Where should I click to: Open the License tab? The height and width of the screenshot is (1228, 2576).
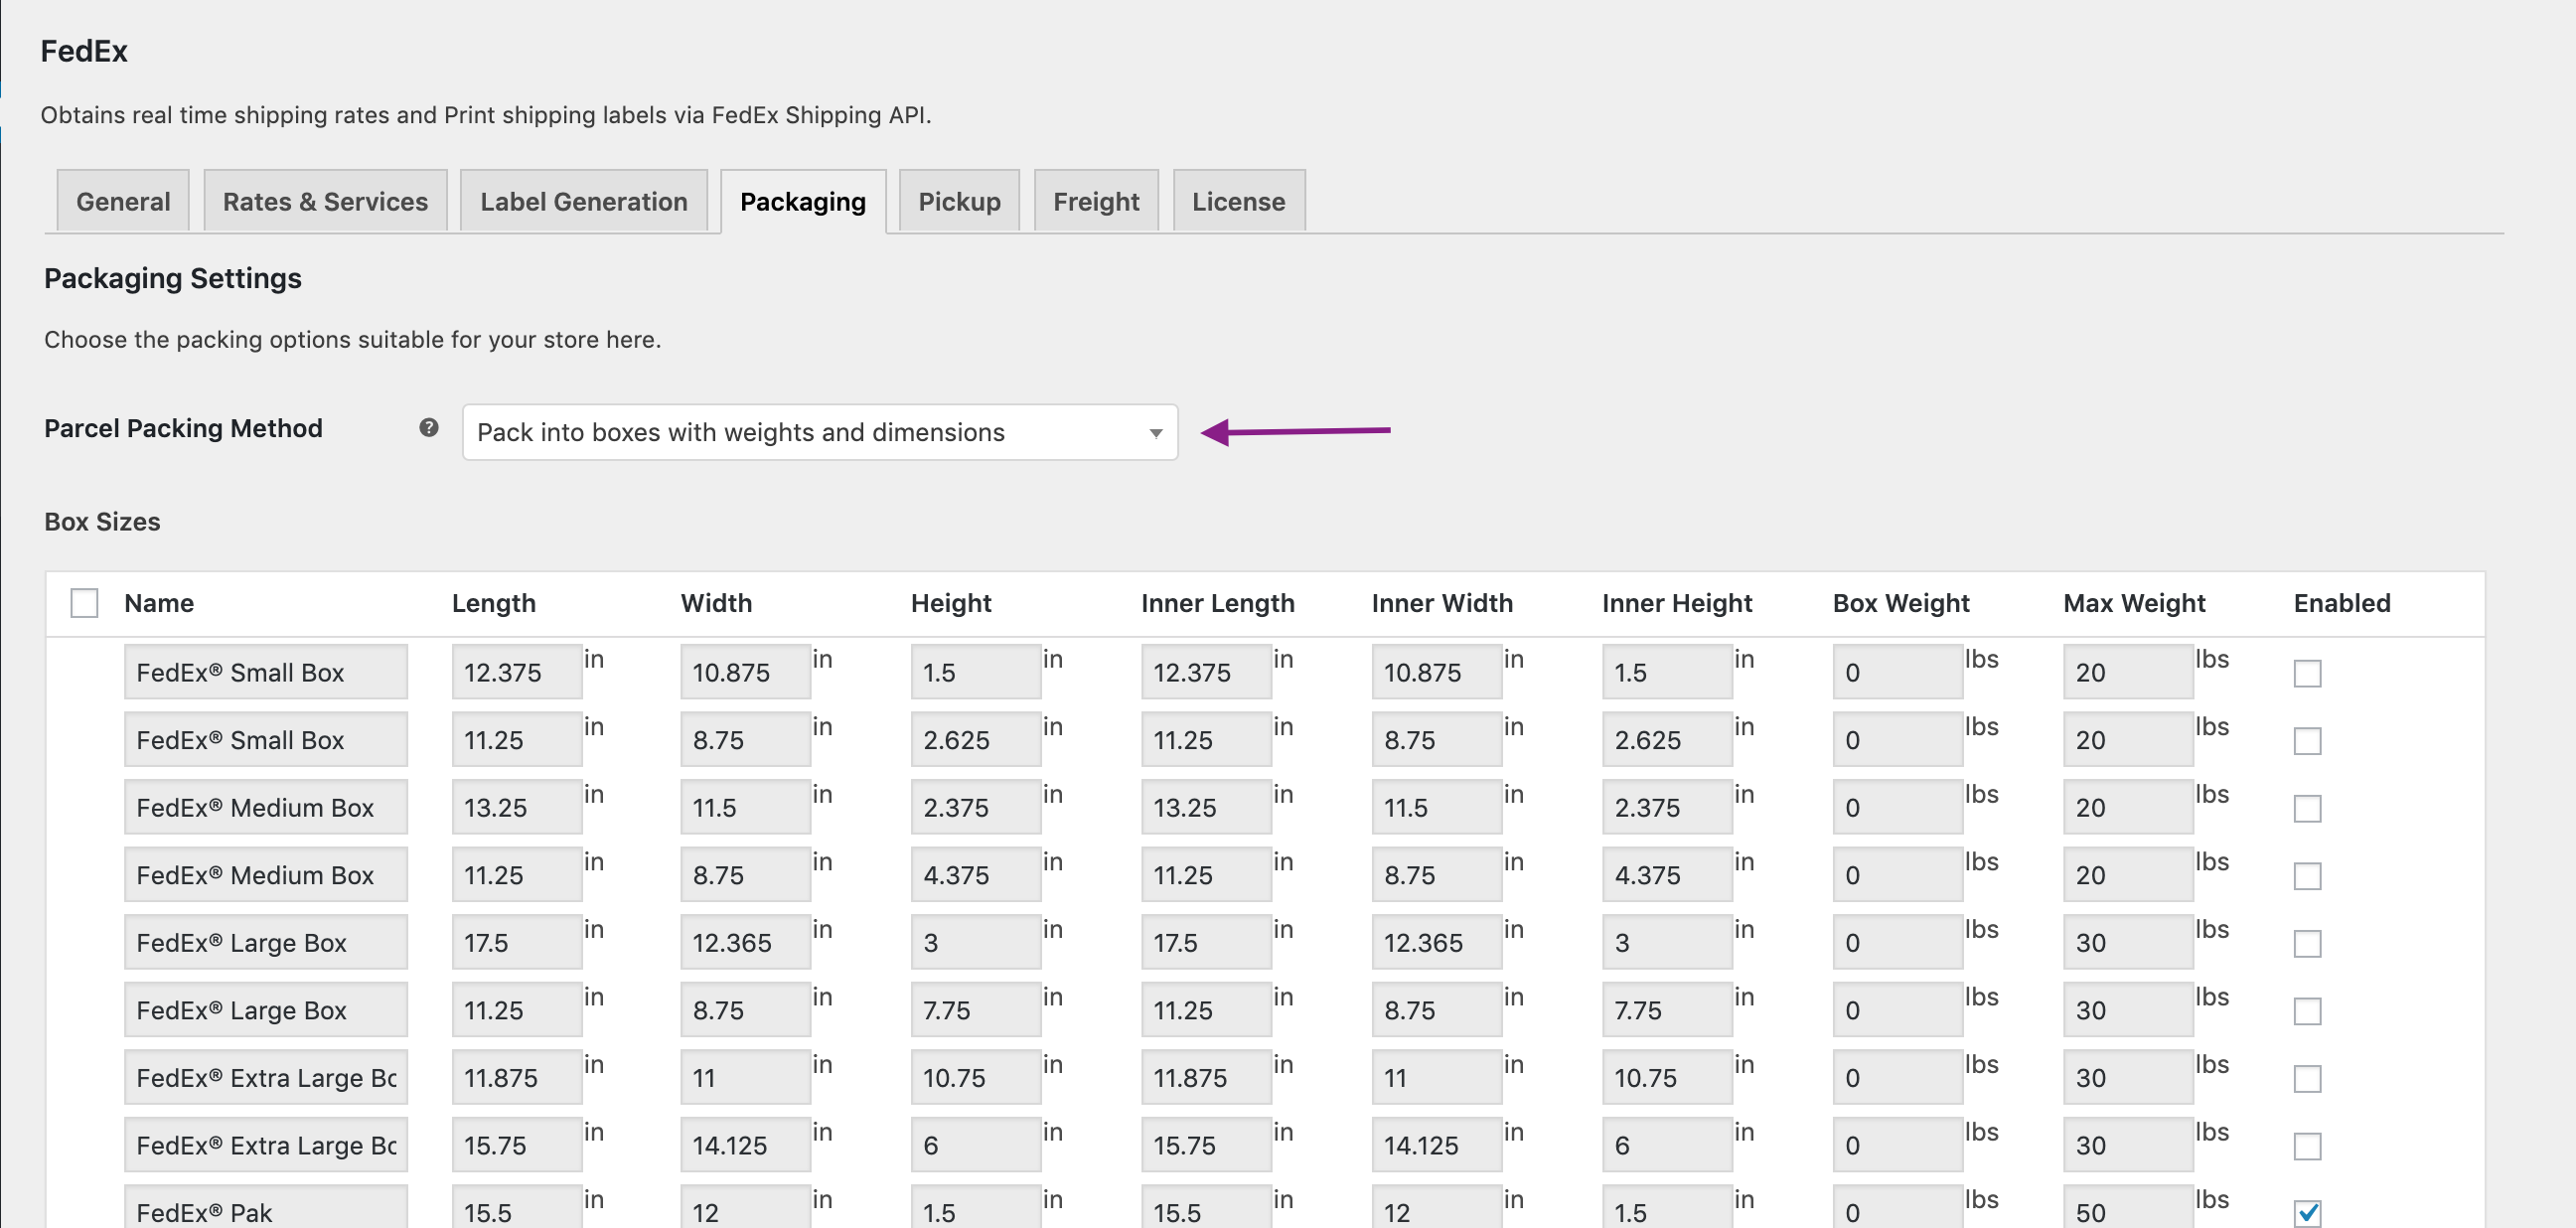coord(1237,201)
